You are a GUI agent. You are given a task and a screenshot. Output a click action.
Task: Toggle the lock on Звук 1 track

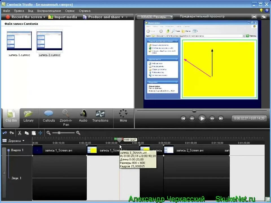(x=4, y=173)
